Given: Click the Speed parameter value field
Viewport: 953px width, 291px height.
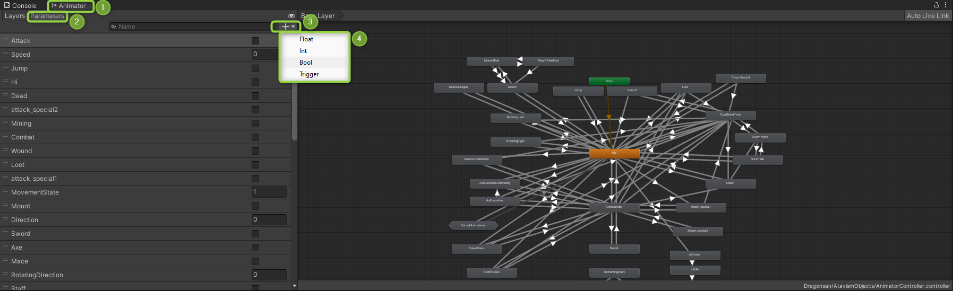Looking at the screenshot, I should tap(269, 54).
